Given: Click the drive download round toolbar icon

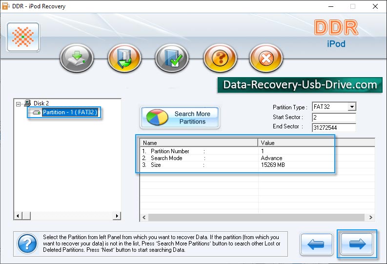Looking at the screenshot, I should (77, 58).
